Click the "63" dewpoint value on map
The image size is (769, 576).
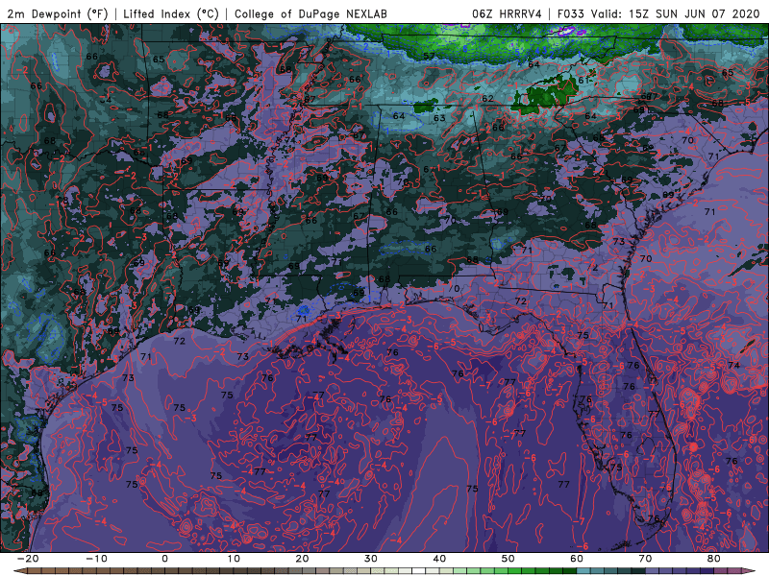coord(439,118)
